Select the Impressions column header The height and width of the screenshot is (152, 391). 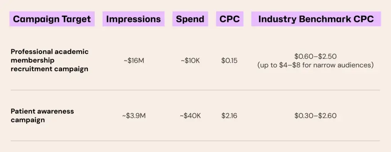[x=133, y=19]
